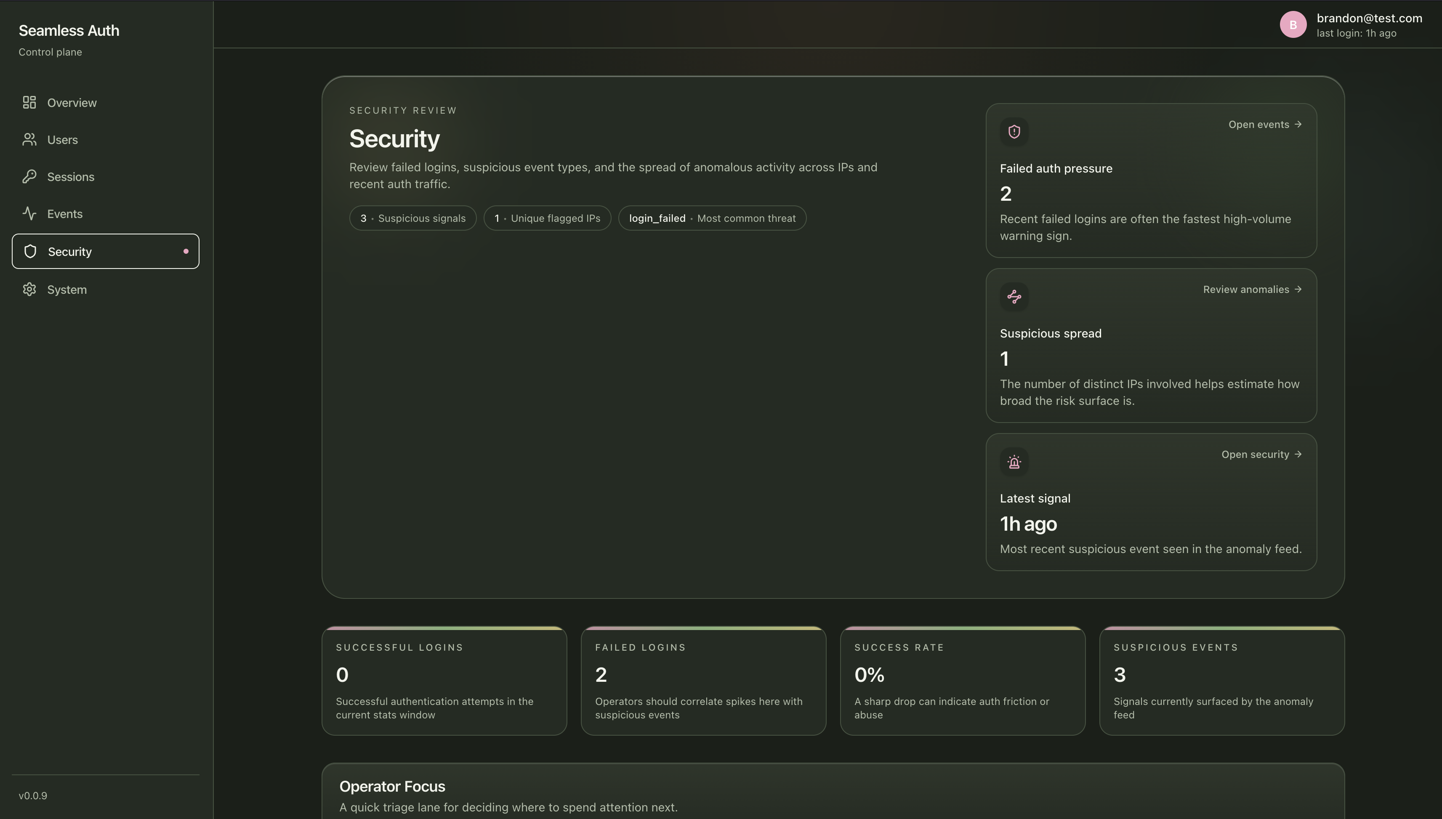This screenshot has height=819, width=1442.
Task: Click the Suspicious signals pill
Action: [x=413, y=218]
